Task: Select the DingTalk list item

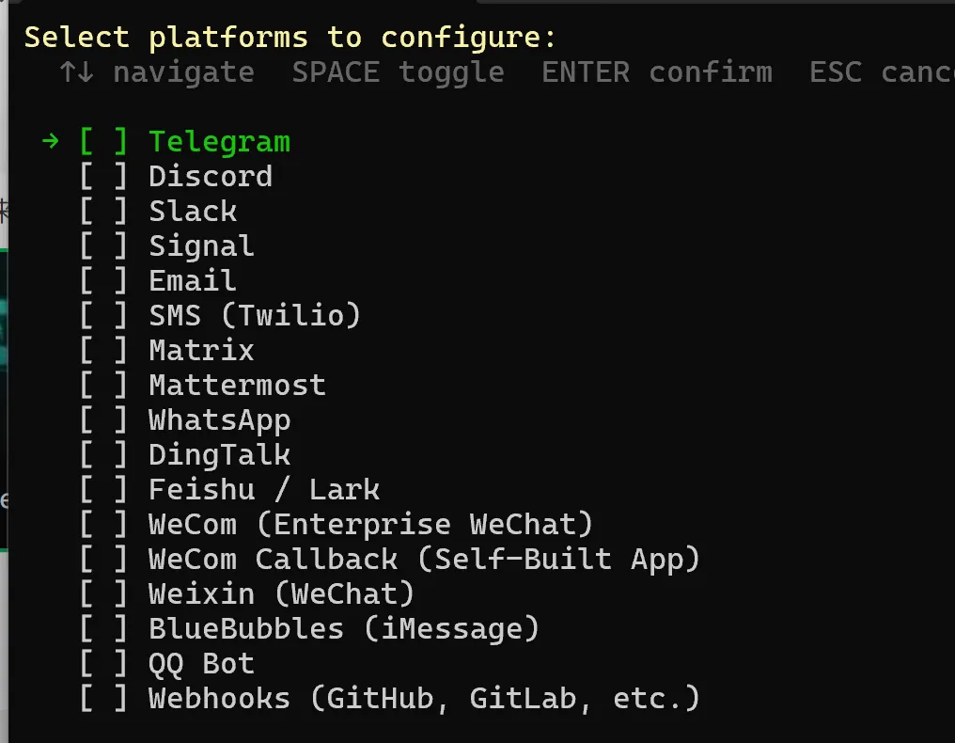Action: pyautogui.click(x=219, y=455)
